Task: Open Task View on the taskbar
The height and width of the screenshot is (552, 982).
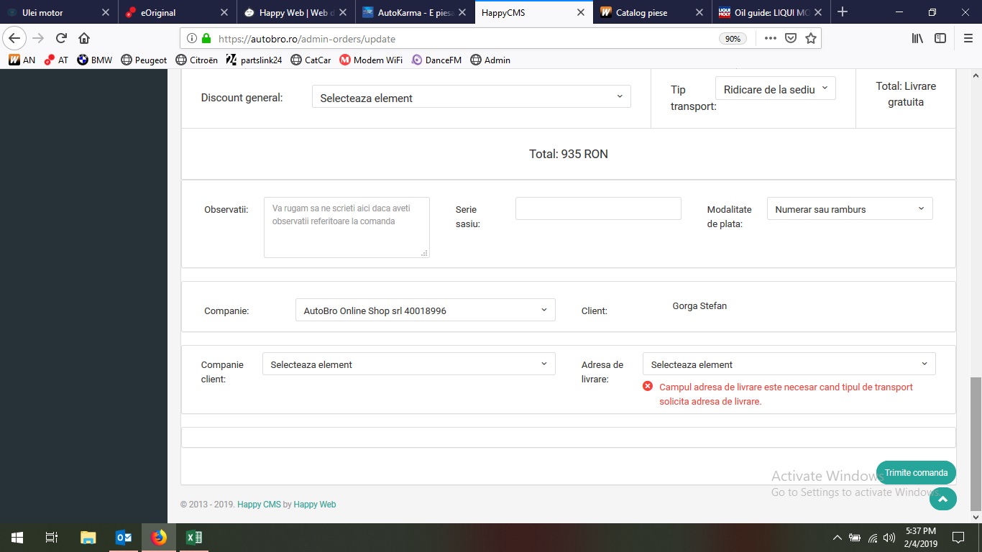Action: click(51, 538)
